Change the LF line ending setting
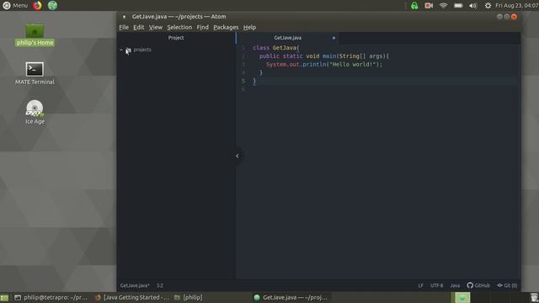Viewport: 539px width, 303px height. coord(421,285)
